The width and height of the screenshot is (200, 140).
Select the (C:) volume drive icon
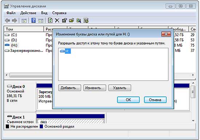point(7,35)
